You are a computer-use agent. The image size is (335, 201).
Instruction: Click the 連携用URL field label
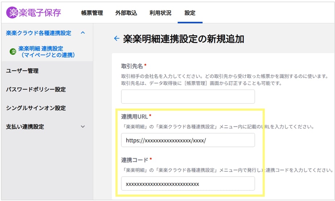coord(135,117)
